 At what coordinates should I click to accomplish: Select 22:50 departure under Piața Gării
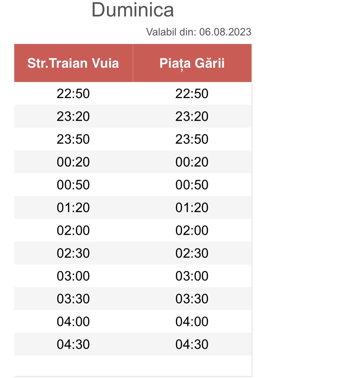tap(192, 94)
